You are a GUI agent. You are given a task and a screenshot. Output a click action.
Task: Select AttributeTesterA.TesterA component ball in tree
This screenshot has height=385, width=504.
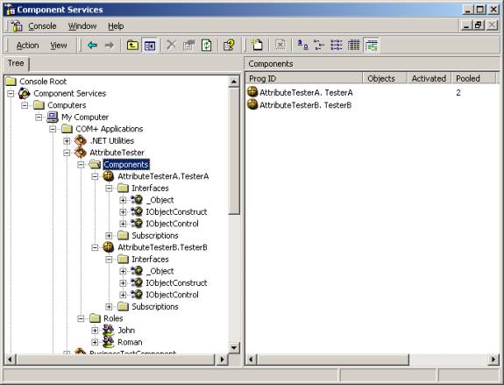(x=109, y=176)
